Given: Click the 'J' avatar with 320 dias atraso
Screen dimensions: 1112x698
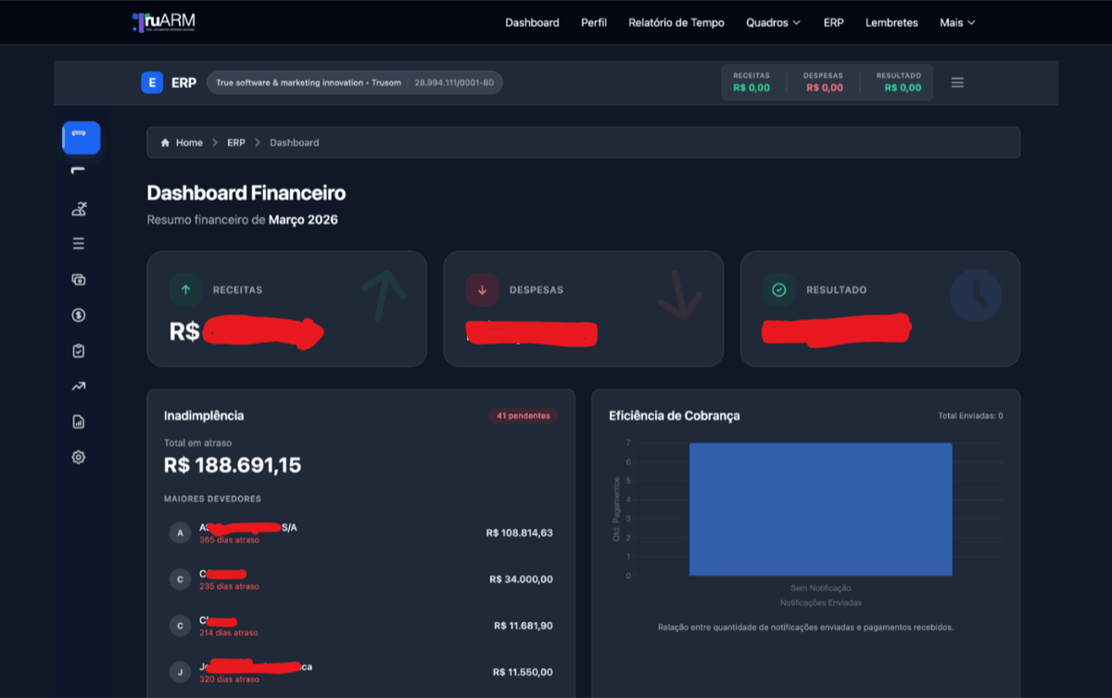Looking at the screenshot, I should pos(181,672).
